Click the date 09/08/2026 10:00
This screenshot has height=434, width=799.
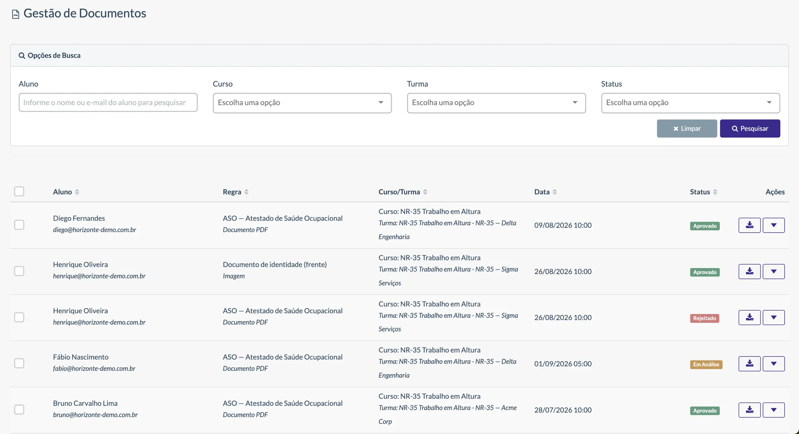[x=563, y=225]
